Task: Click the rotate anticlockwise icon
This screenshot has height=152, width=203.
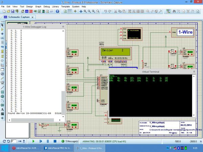Action: click(x=8, y=142)
